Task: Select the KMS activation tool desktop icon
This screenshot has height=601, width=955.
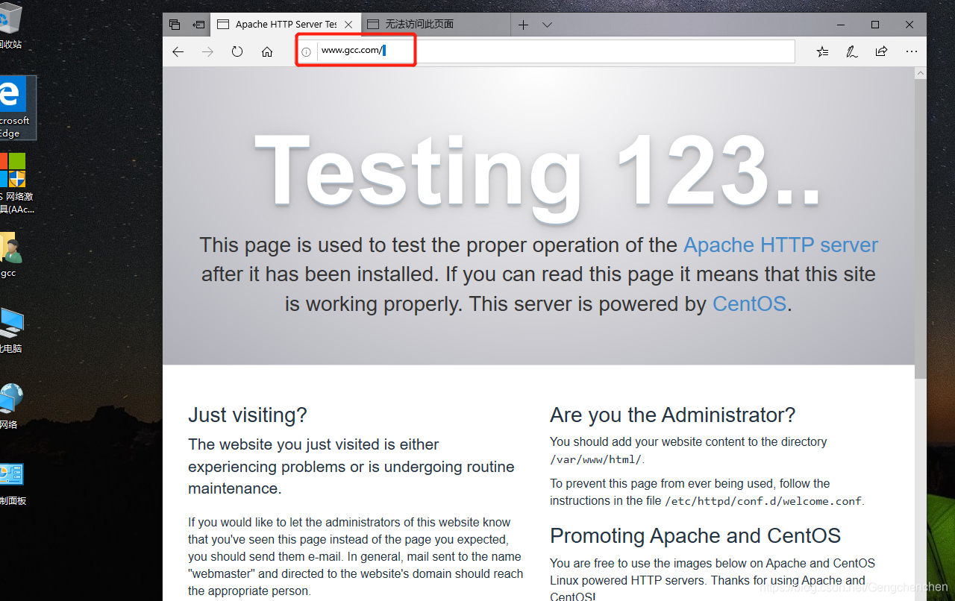Action: point(15,183)
